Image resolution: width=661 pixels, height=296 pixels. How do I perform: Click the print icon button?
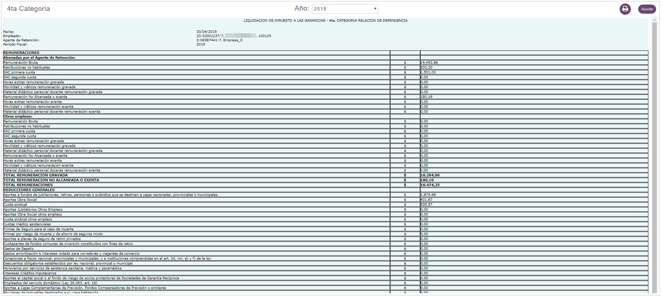click(x=625, y=9)
